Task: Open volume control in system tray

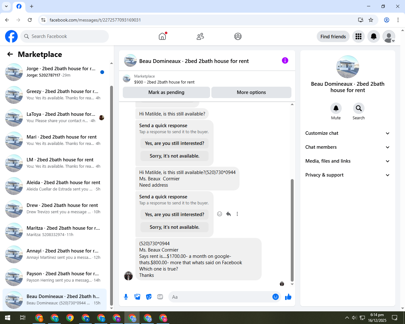Action: coord(354,318)
